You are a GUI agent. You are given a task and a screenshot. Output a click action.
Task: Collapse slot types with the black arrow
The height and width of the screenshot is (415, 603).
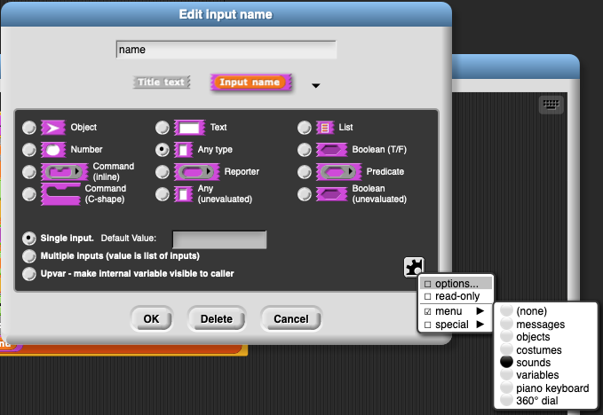click(316, 86)
